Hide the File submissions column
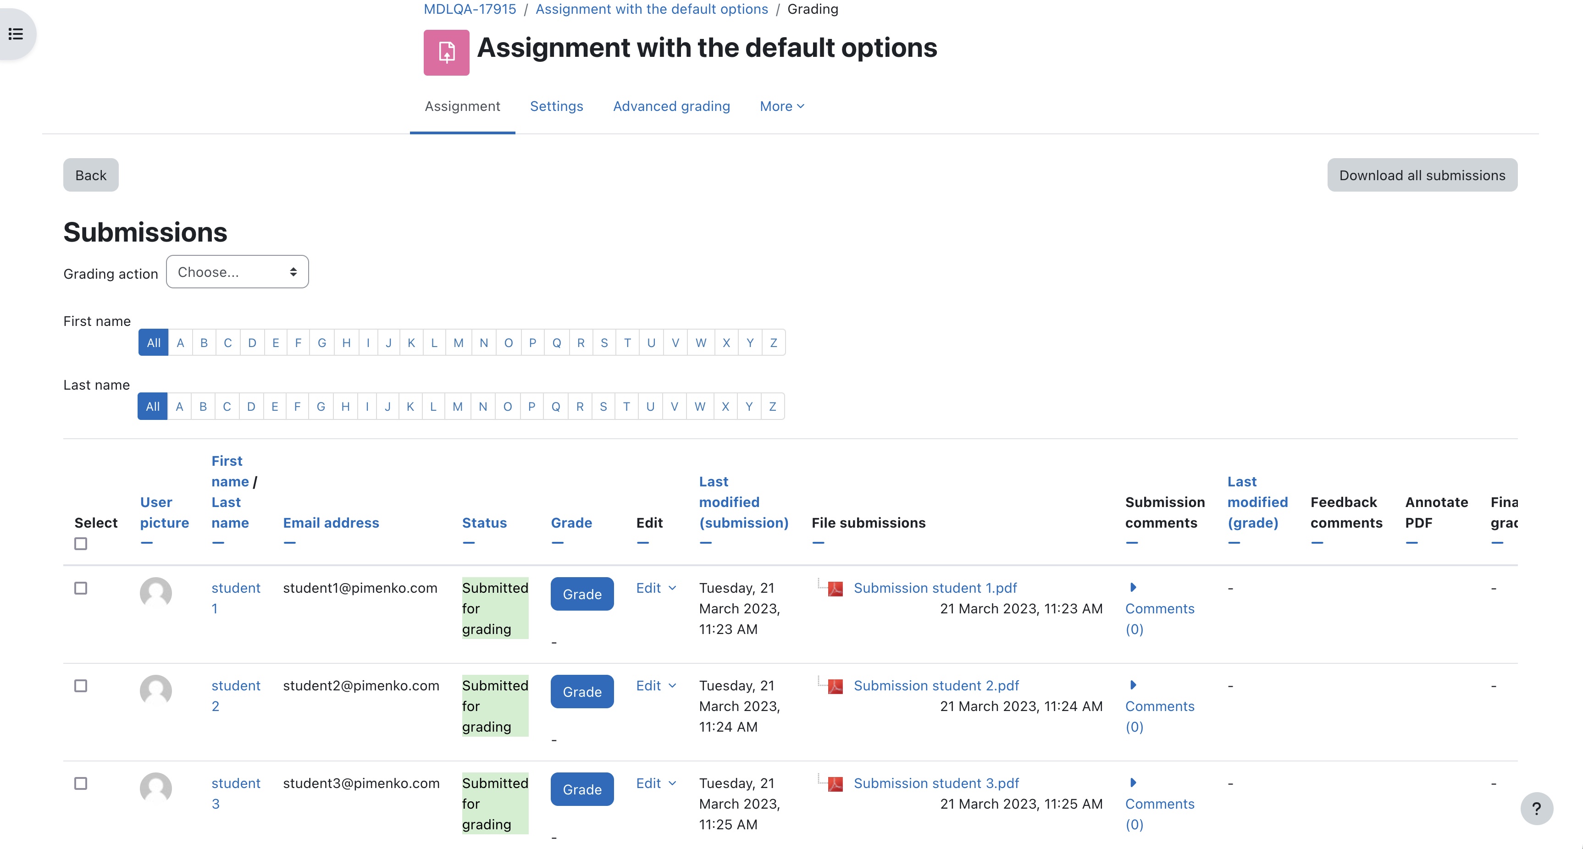This screenshot has height=849, width=1583. tap(818, 543)
